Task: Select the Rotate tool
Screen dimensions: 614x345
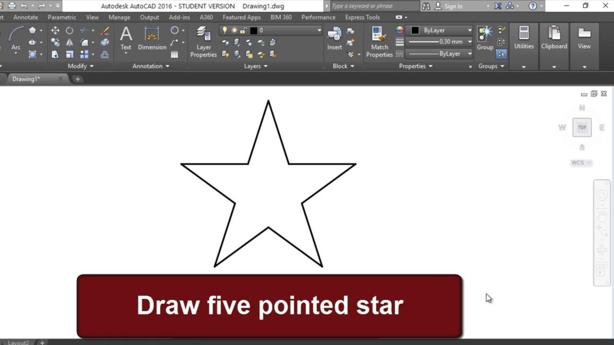Action: (69, 30)
